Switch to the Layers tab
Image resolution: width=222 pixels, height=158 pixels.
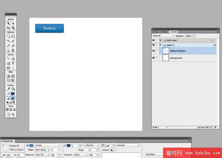click(x=173, y=32)
